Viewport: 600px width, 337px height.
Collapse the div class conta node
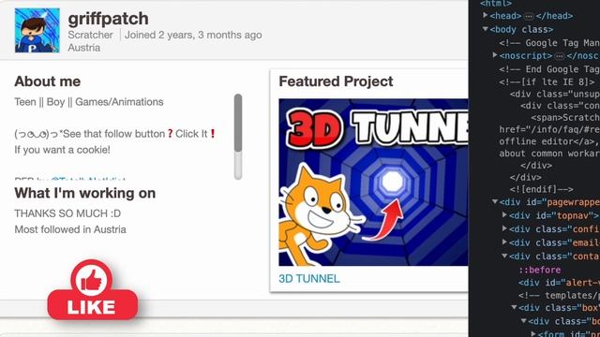(504, 256)
